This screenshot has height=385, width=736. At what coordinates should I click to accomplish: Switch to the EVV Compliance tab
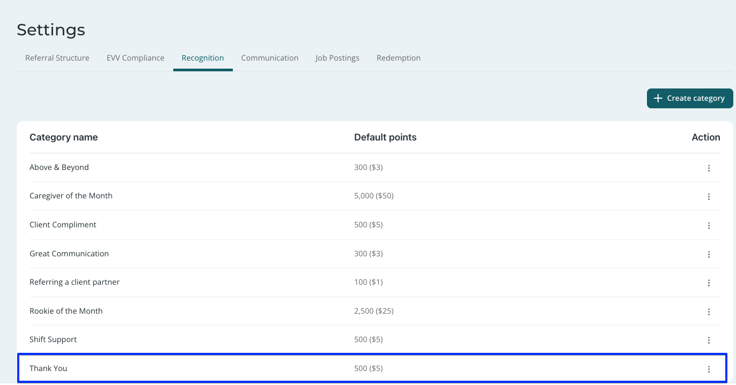[x=135, y=58]
